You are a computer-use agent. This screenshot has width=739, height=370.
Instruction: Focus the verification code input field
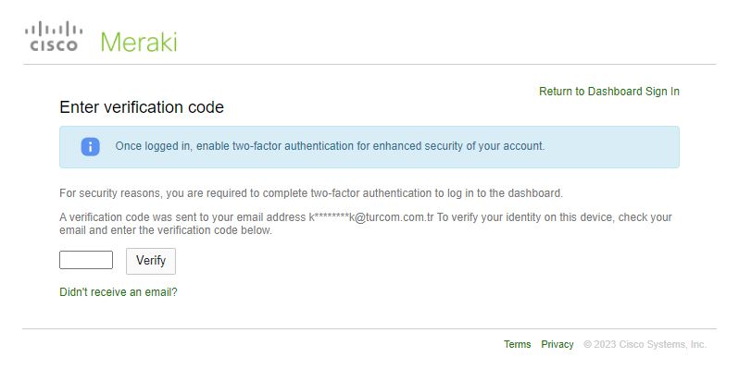point(86,260)
